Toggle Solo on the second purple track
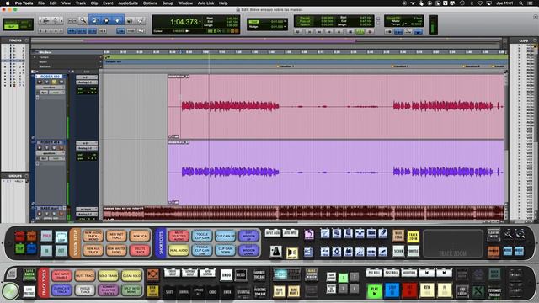The height and width of the screenshot is (303, 539). (54, 148)
